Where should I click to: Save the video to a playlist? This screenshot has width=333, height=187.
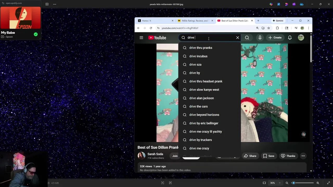[x=268, y=156]
